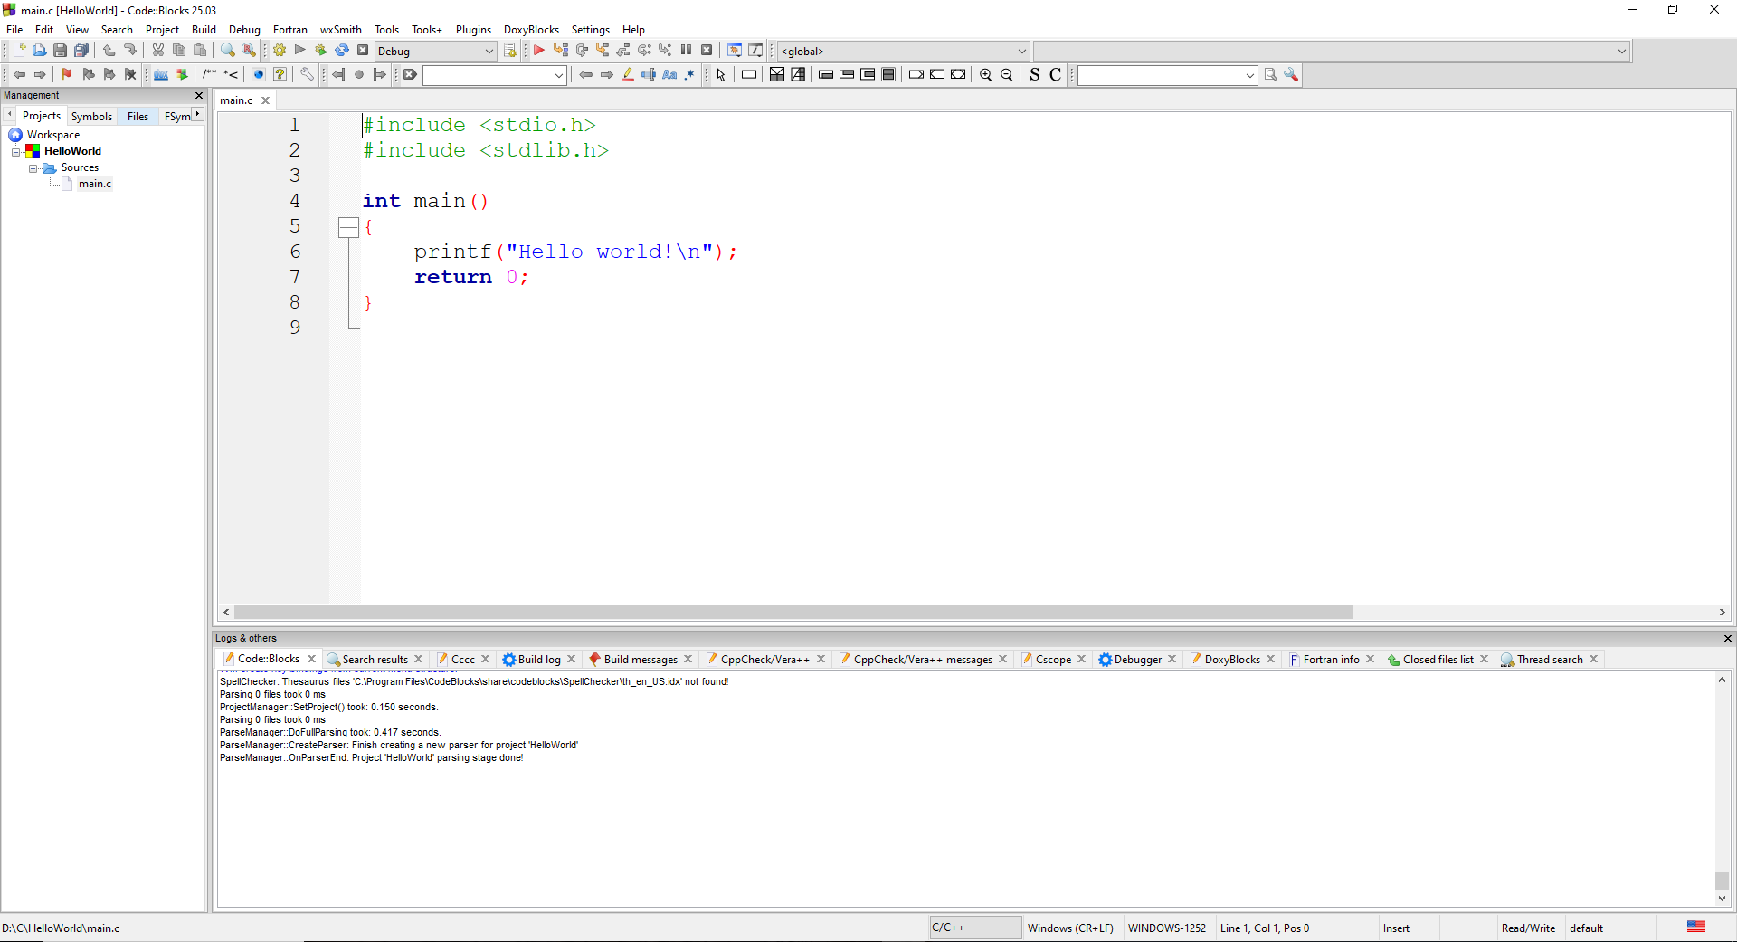Open thread search options wrench icon
This screenshot has width=1737, height=942.
[x=1291, y=75]
